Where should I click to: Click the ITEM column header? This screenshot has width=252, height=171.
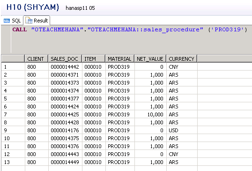click(x=94, y=59)
